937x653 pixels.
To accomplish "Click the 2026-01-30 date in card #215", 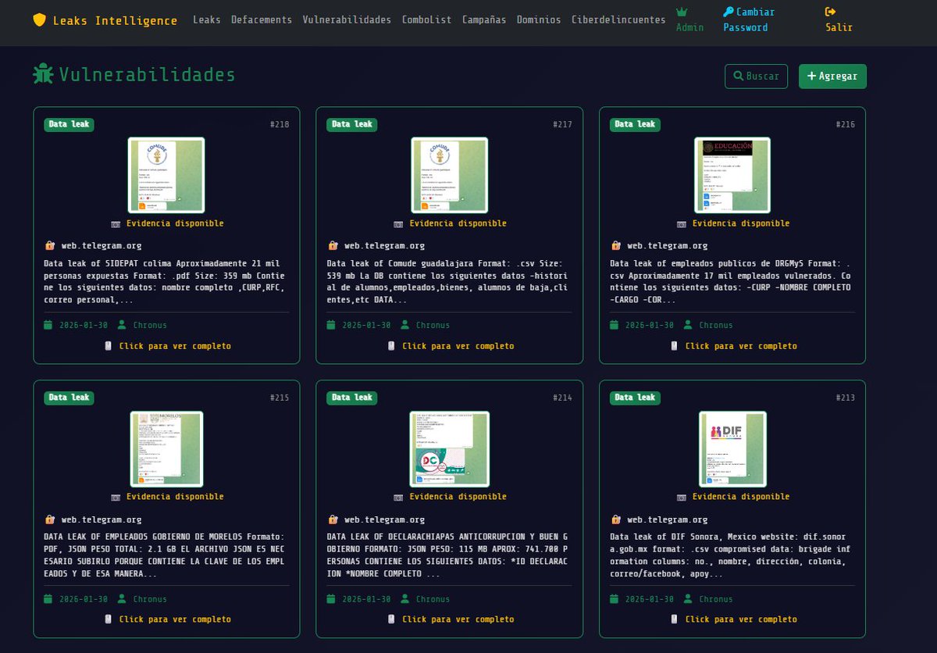I will click(x=84, y=599).
